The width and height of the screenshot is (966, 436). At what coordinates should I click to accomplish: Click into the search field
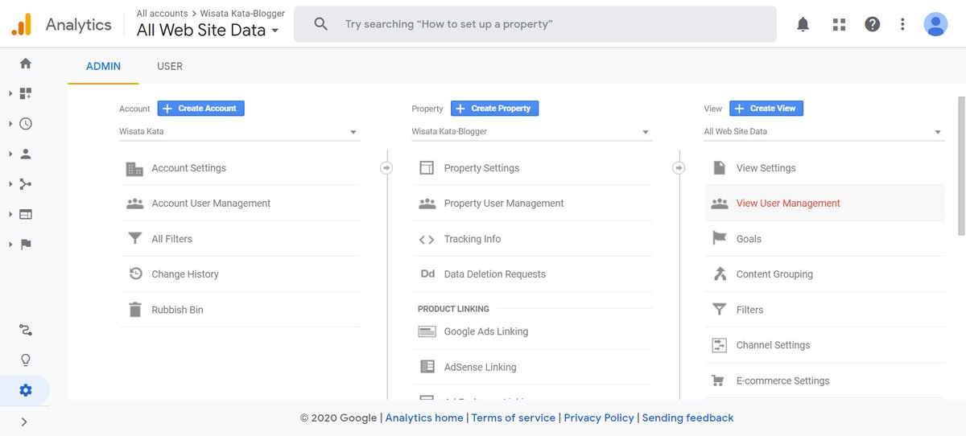535,24
